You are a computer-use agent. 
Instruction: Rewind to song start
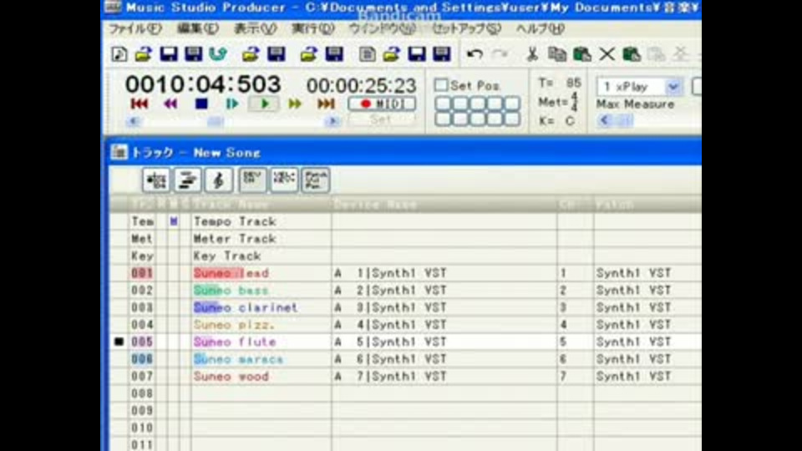pos(140,104)
